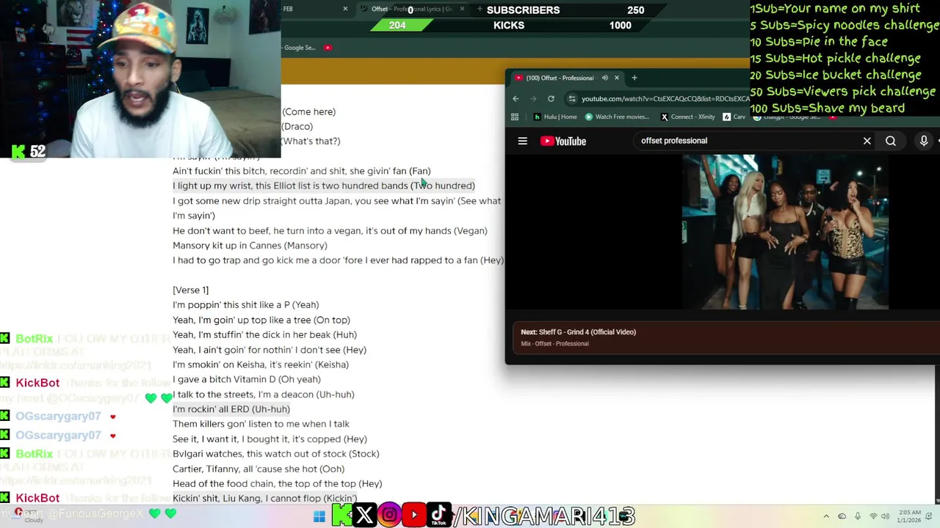
Task: Open the Mix - Offset - Professional playlist
Action: click(554, 344)
